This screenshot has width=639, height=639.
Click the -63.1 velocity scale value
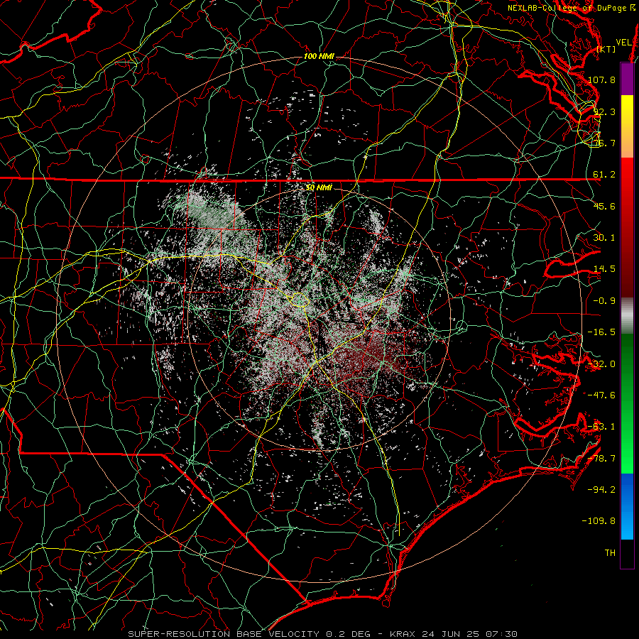(x=602, y=427)
